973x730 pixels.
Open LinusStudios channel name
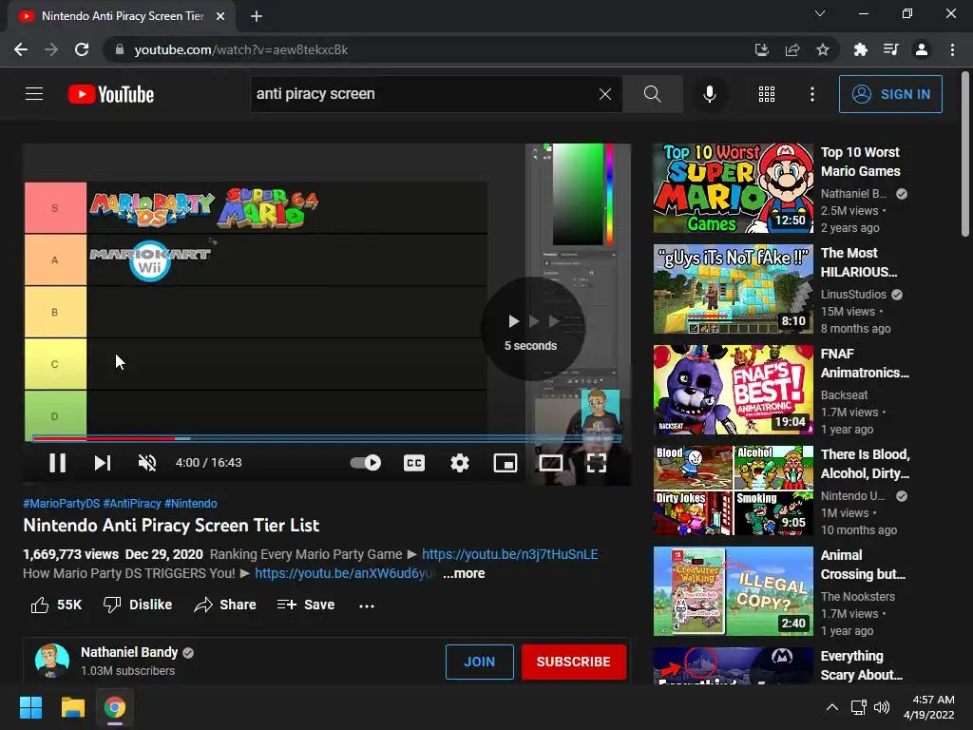click(x=853, y=295)
